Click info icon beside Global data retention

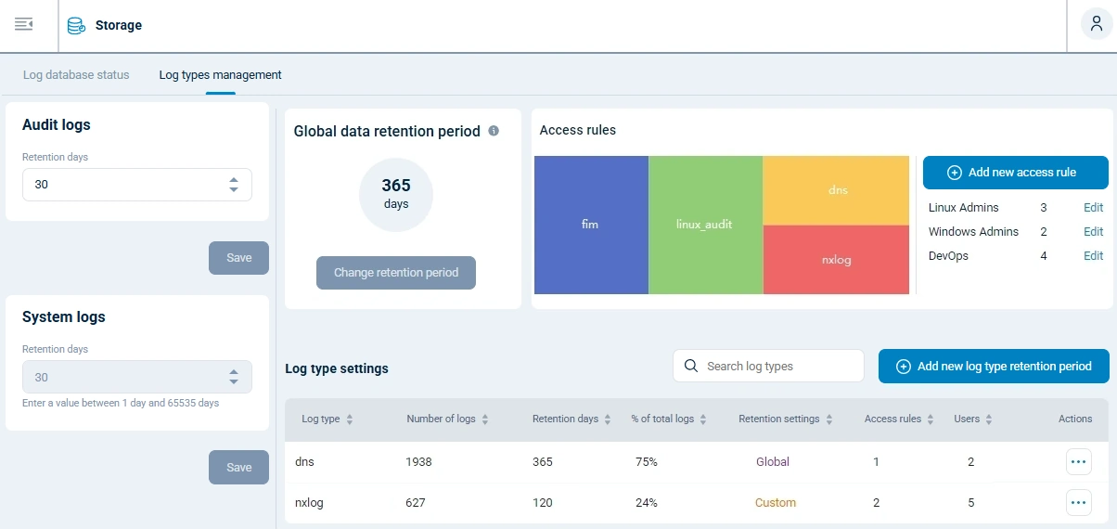[494, 131]
